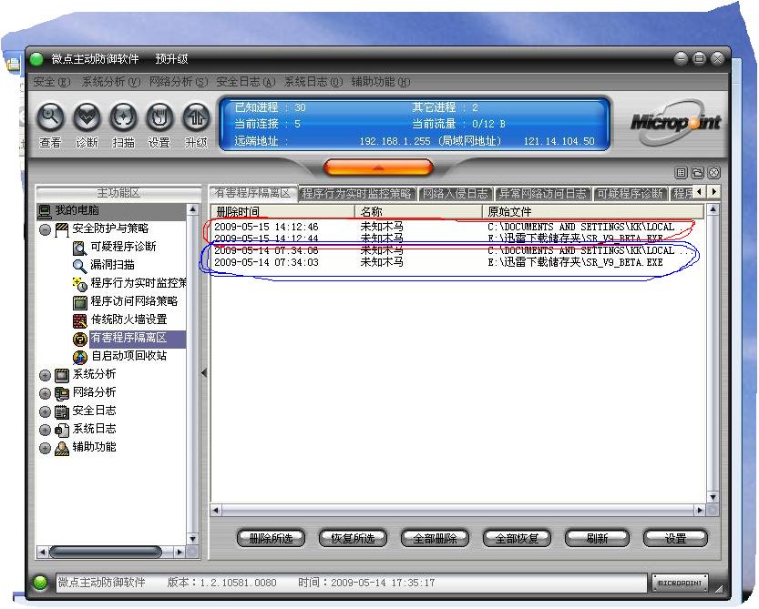Click the green orb in the status bar
Viewport: 759px width, 609px height.
click(40, 583)
